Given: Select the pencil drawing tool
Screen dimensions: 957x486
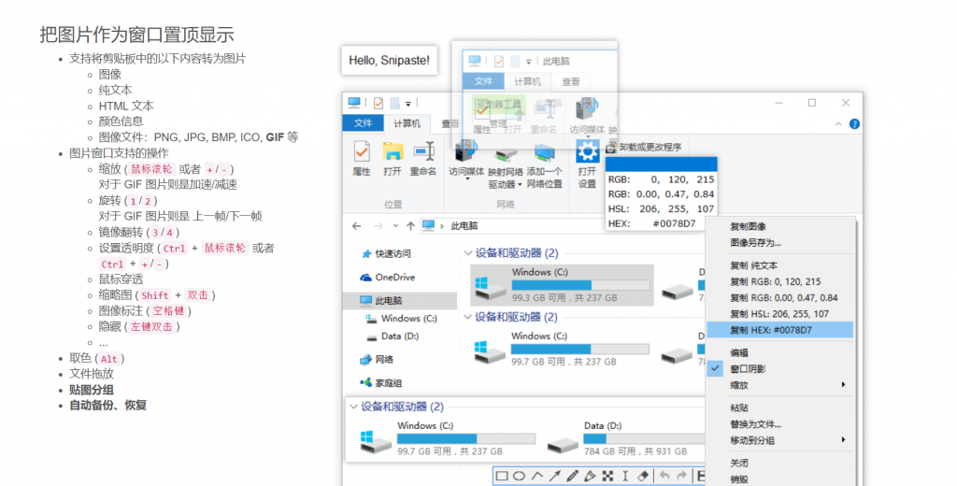Looking at the screenshot, I should tap(573, 476).
